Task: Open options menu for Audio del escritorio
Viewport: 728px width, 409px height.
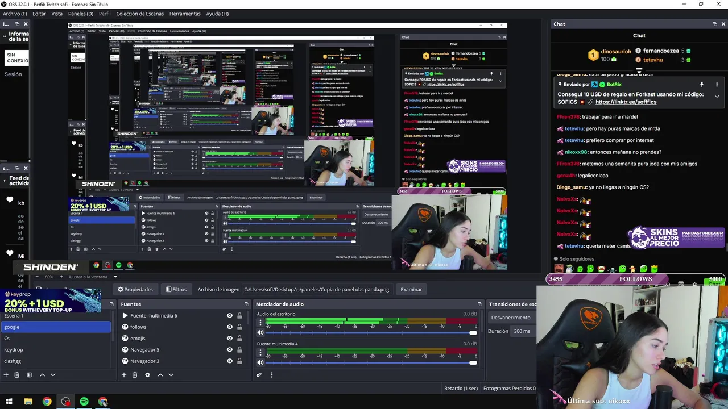Action: [x=260, y=323]
